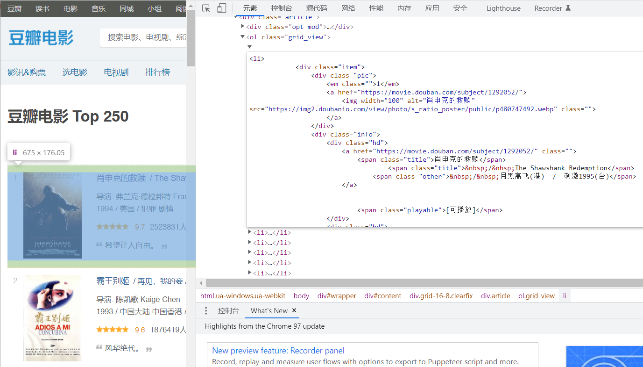Select ol.grid_view in the breadcrumb
This screenshot has width=643, height=367.
pyautogui.click(x=537, y=296)
